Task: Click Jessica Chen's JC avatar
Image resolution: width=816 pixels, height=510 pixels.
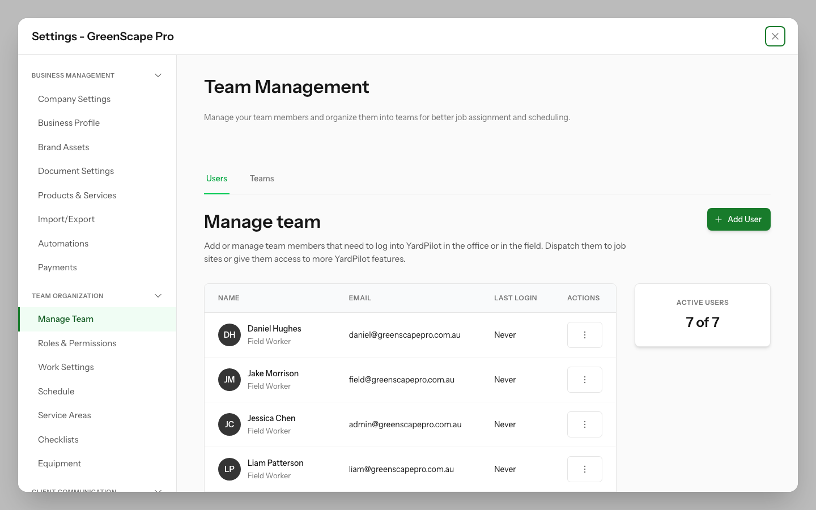Action: pyautogui.click(x=229, y=424)
